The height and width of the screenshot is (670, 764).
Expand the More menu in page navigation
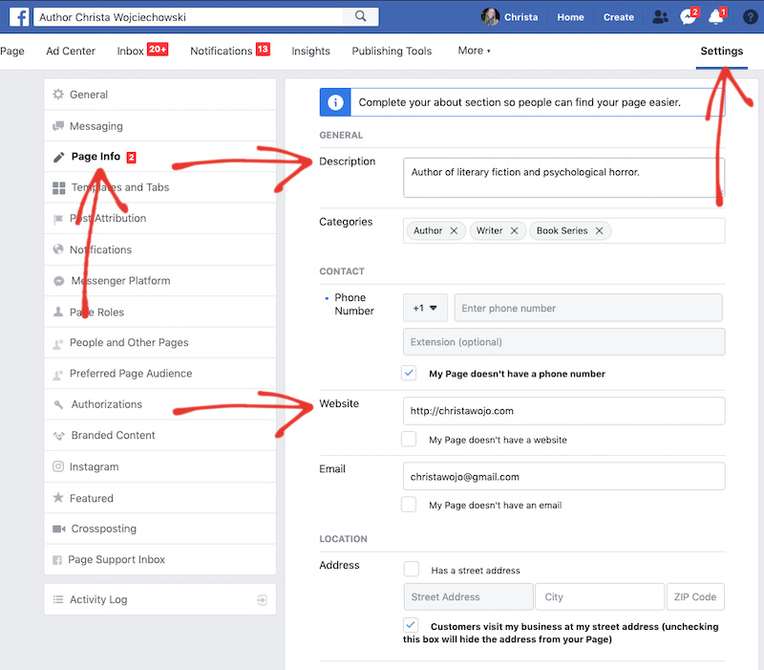474,51
